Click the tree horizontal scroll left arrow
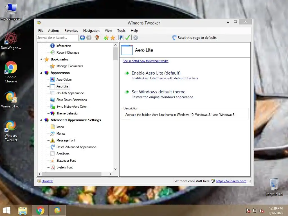The height and width of the screenshot is (216, 288). point(40,174)
